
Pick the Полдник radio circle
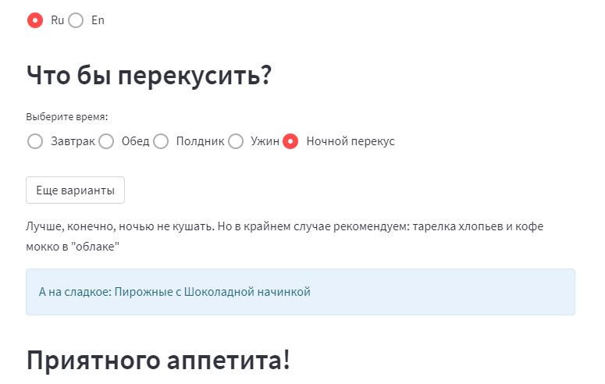tap(161, 141)
